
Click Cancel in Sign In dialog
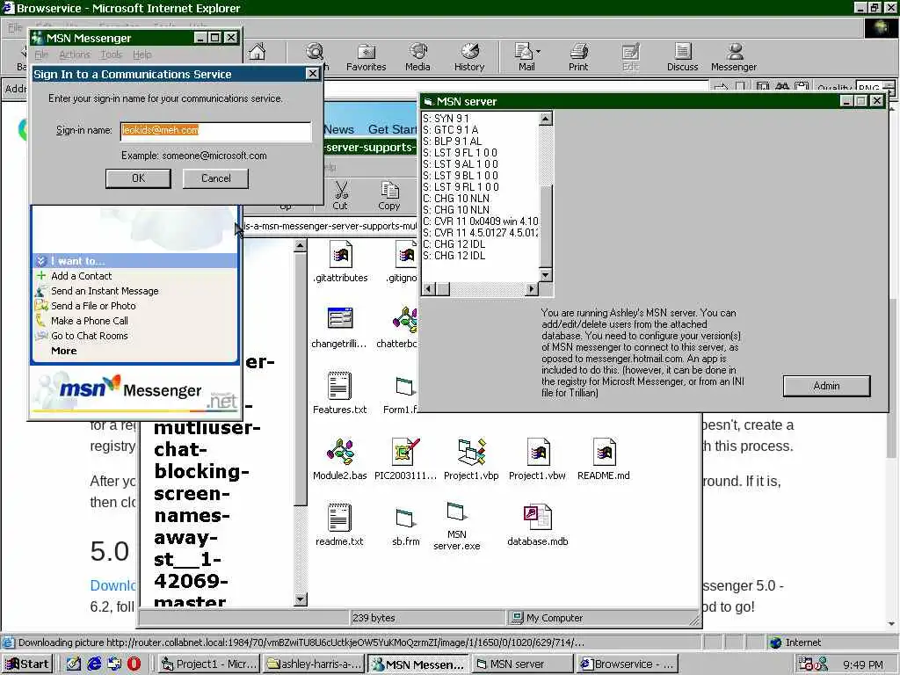(216, 178)
